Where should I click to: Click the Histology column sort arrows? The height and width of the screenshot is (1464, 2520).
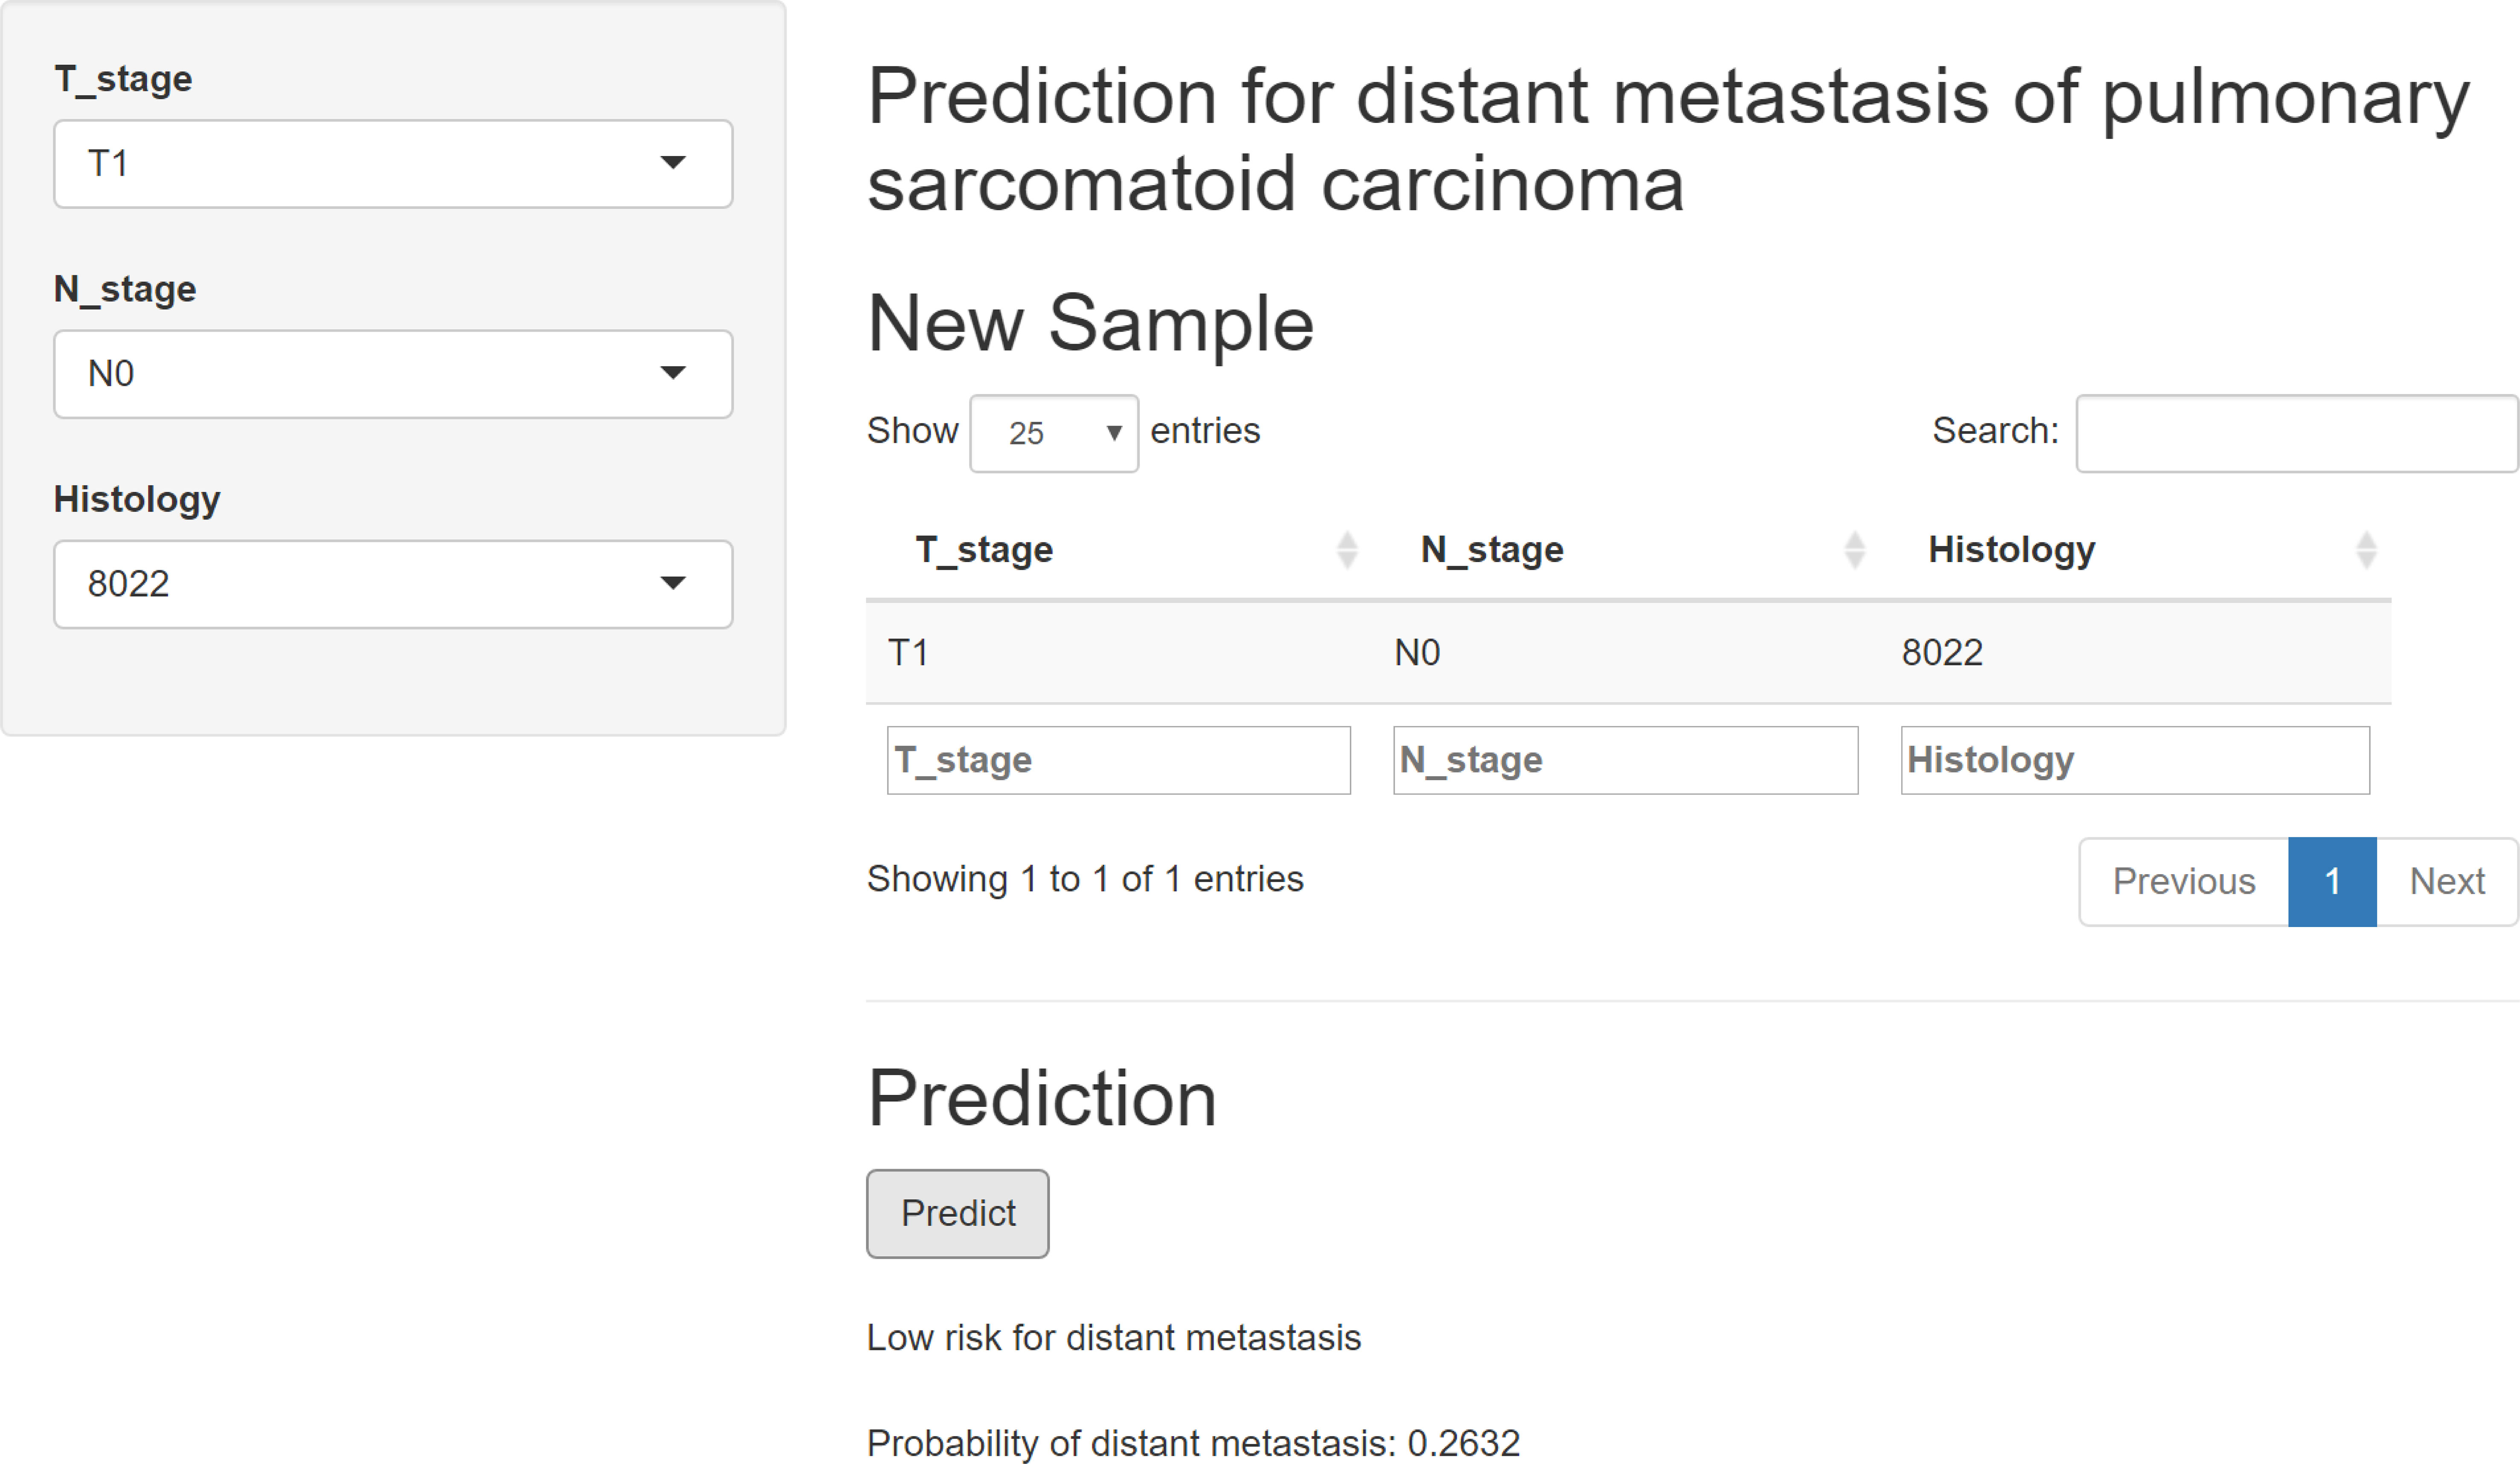pyautogui.click(x=2366, y=550)
